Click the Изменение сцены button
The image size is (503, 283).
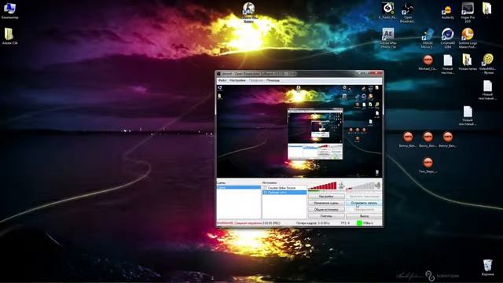[326, 203]
